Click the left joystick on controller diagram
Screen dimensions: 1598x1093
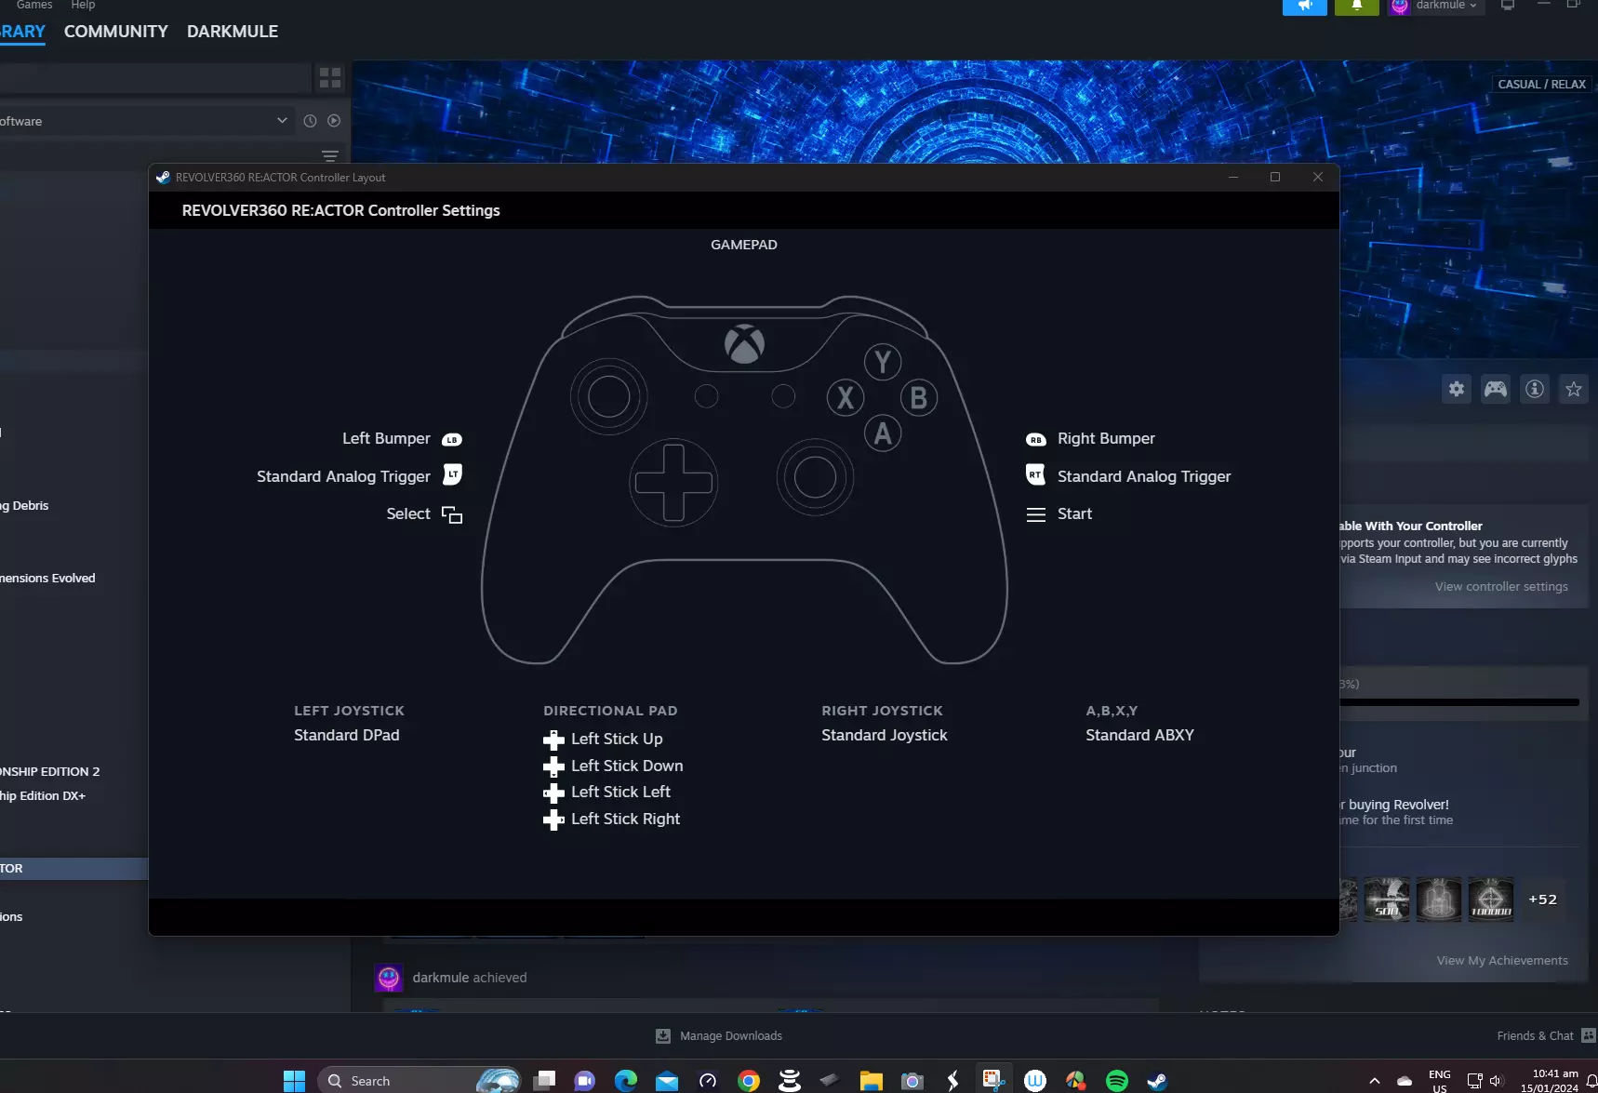tap(609, 397)
